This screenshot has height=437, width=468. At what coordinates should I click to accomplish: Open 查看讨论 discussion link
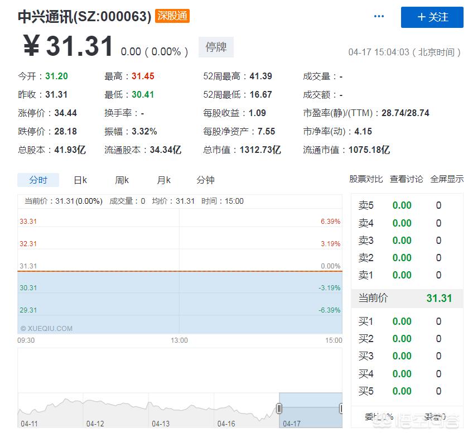(x=406, y=179)
